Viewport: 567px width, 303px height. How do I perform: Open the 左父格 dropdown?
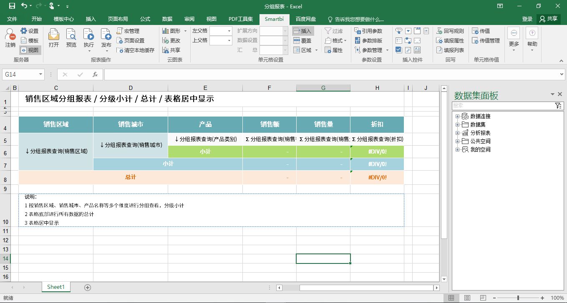pyautogui.click(x=229, y=31)
